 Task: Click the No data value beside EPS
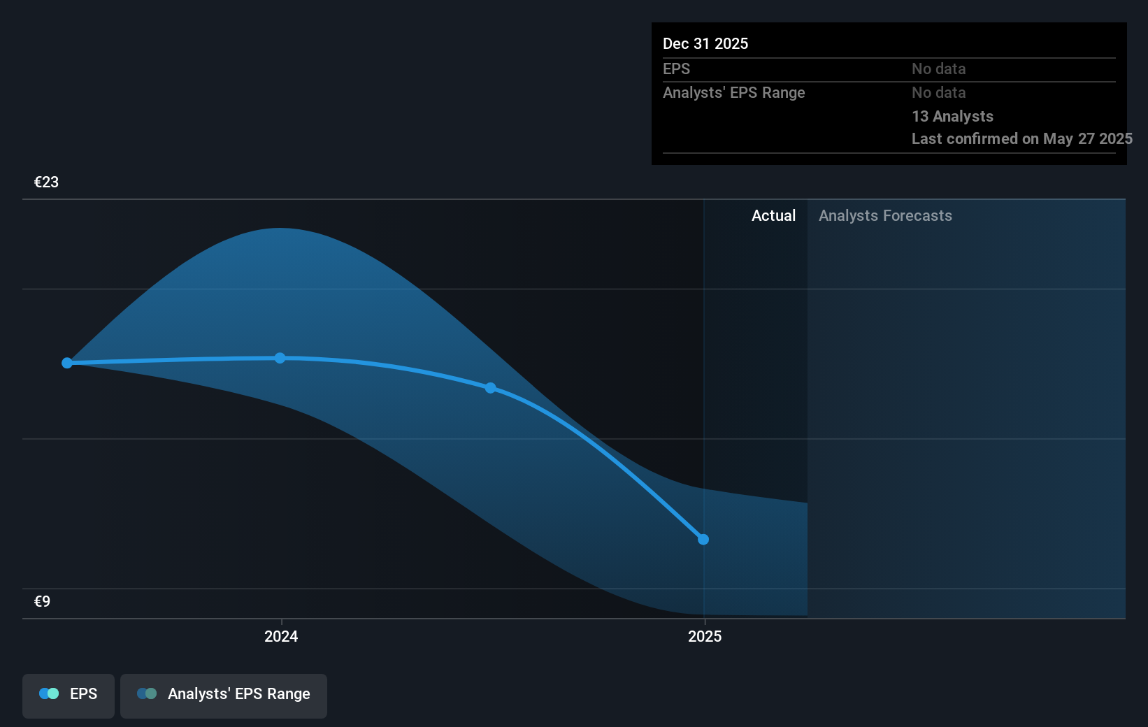point(938,69)
